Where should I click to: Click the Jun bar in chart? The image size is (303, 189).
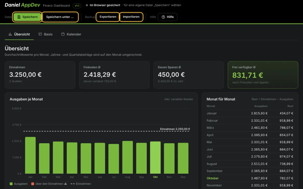(x=100, y=158)
